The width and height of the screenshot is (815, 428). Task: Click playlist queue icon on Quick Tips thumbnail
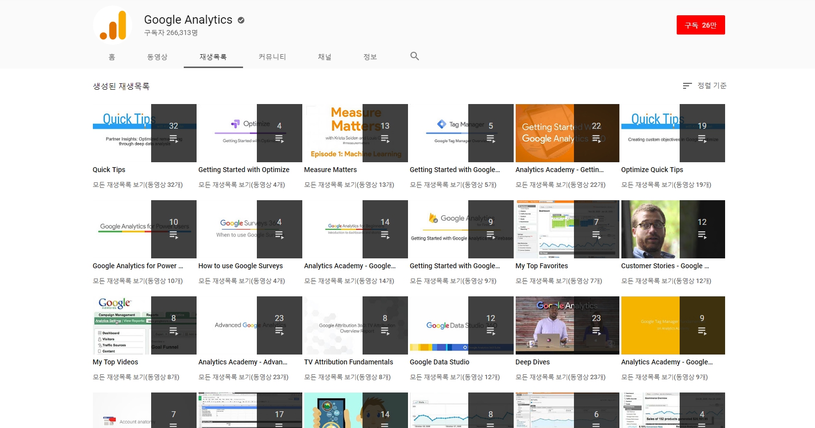pyautogui.click(x=174, y=139)
